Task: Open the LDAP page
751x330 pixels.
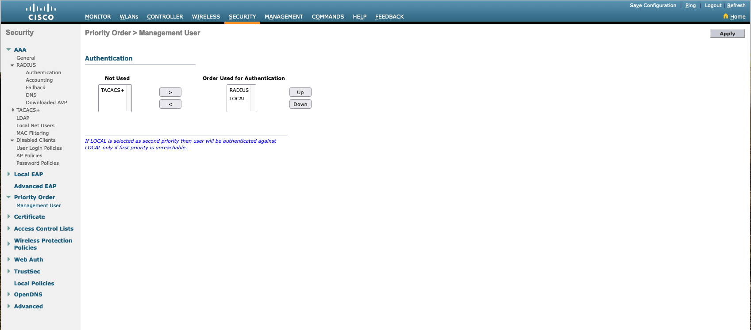Action: coord(23,118)
